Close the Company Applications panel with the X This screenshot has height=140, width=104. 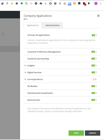click(98, 16)
